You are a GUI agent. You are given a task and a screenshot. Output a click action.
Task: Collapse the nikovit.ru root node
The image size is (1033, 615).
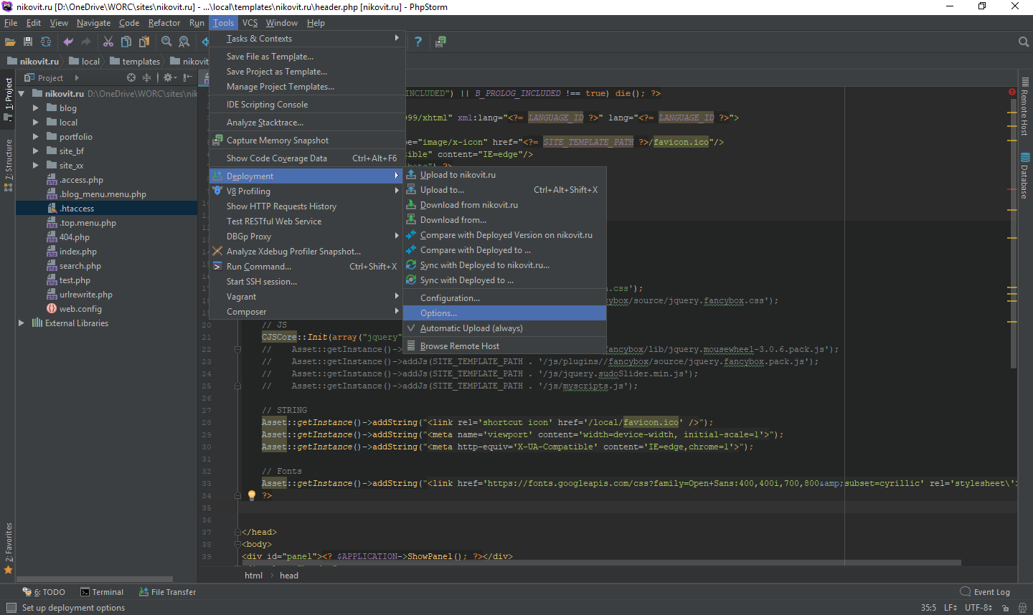point(21,94)
